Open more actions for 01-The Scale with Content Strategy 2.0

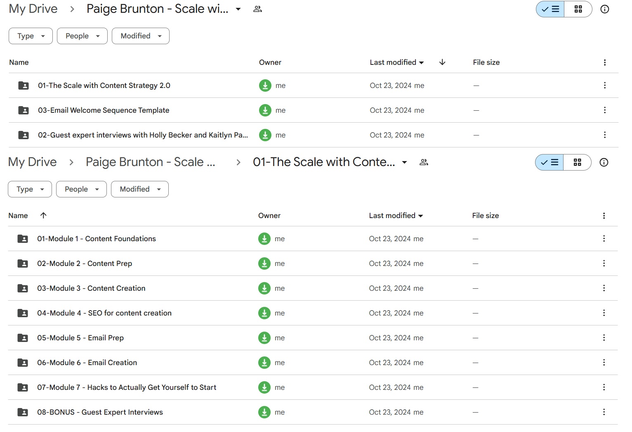tap(605, 85)
